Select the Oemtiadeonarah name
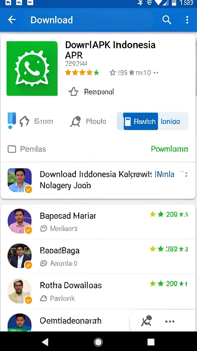The image size is (197, 351). (x=70, y=321)
